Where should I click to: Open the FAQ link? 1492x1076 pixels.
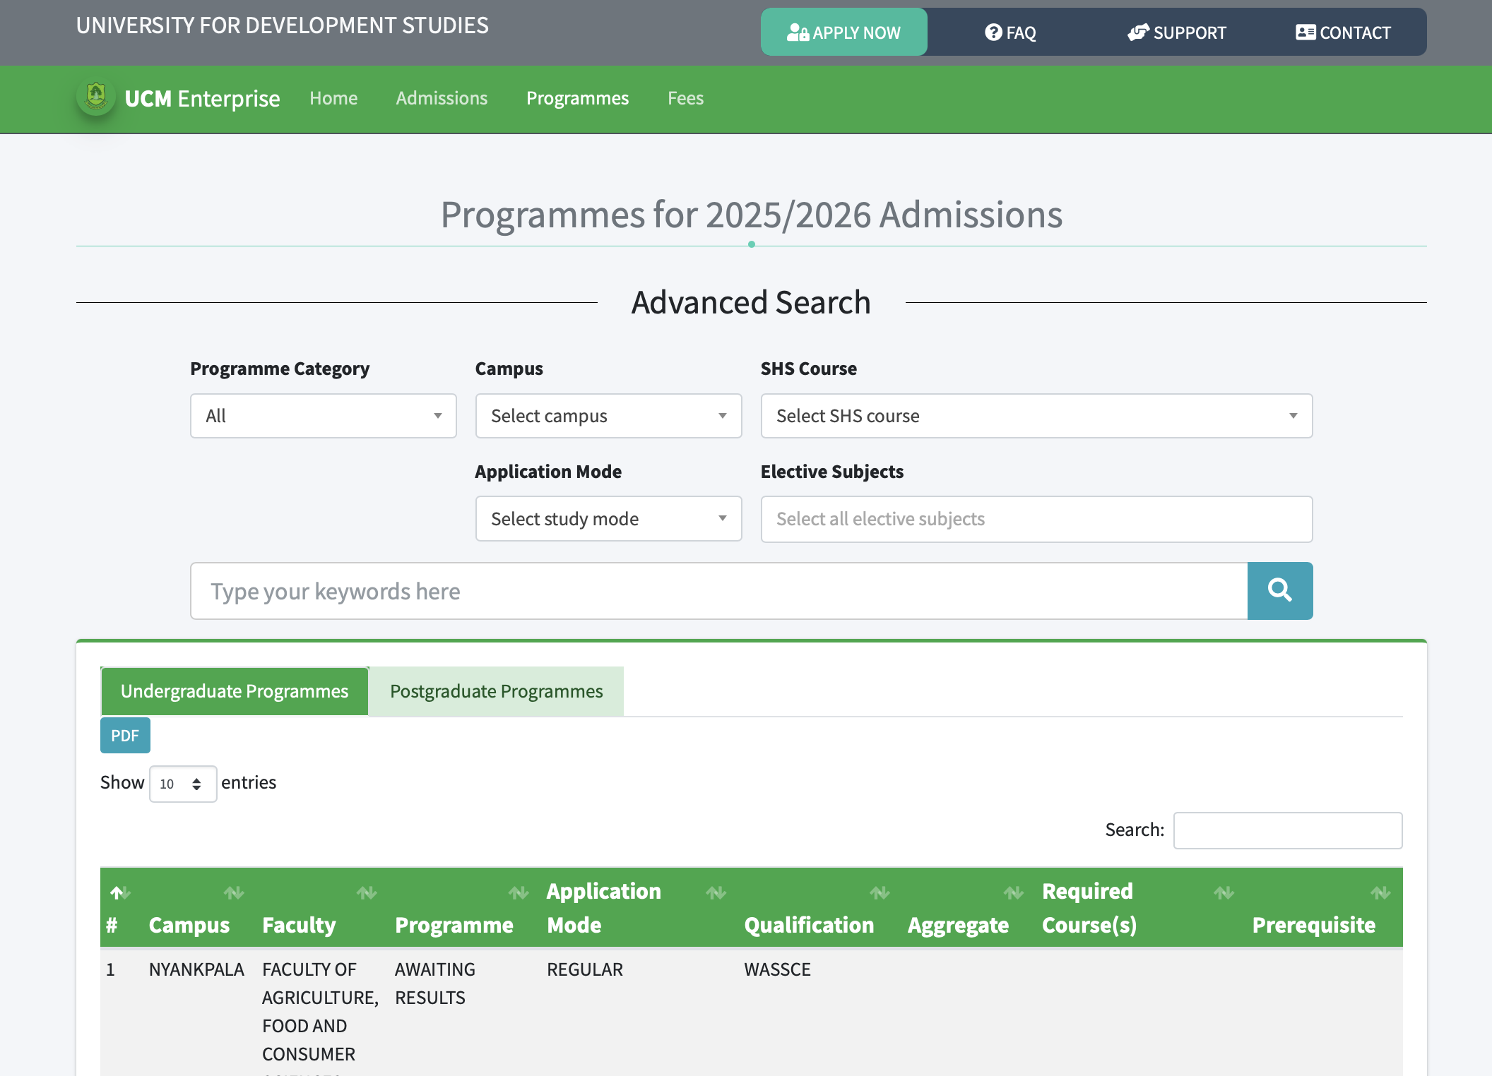click(x=1010, y=32)
